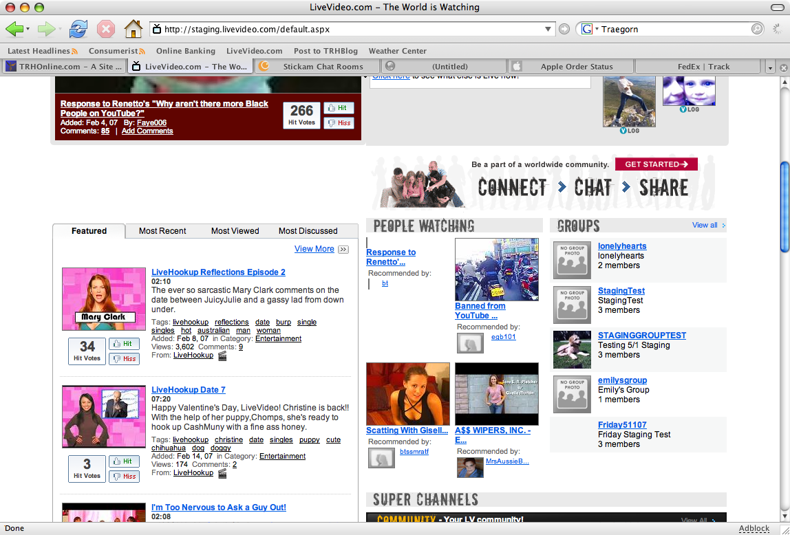Open the Latest Headlines RSS bookmark
790x535 pixels.
[x=43, y=51]
